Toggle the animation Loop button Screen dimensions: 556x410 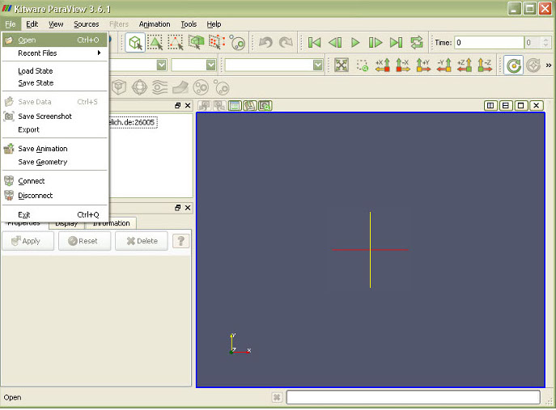click(417, 42)
